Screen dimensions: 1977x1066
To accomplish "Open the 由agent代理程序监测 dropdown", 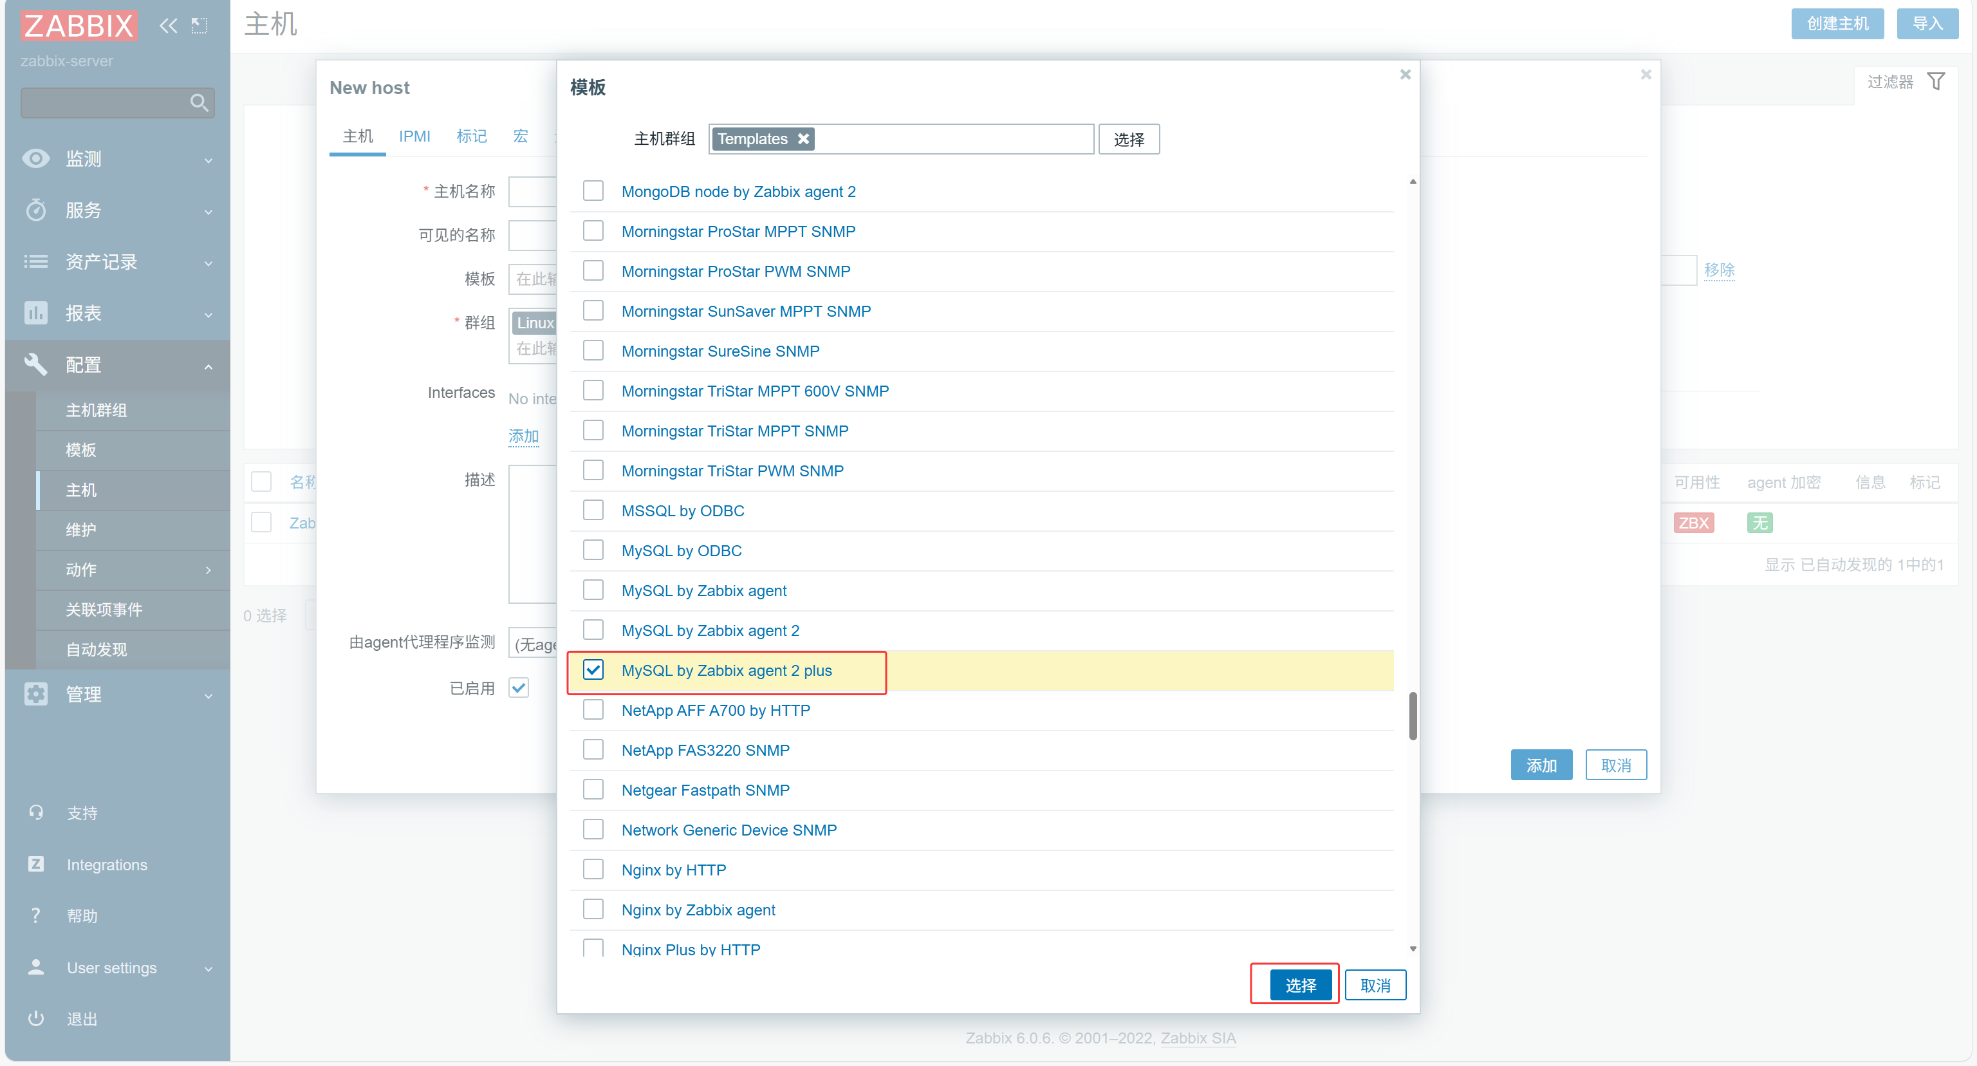I will (533, 643).
